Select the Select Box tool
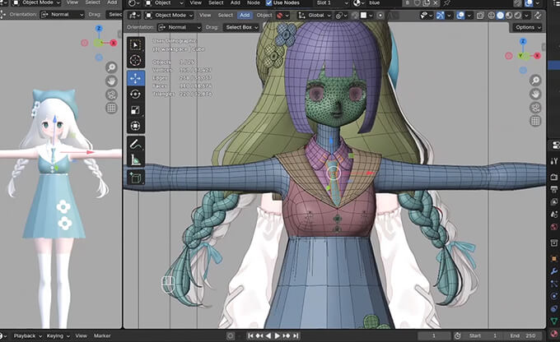 point(135,44)
